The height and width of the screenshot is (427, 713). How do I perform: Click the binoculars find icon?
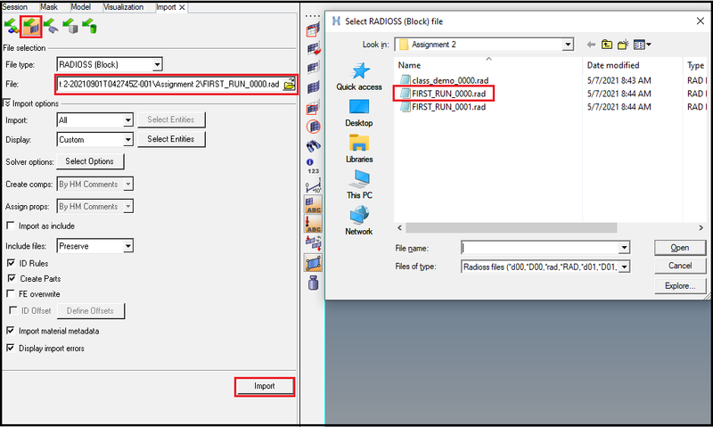point(313,146)
